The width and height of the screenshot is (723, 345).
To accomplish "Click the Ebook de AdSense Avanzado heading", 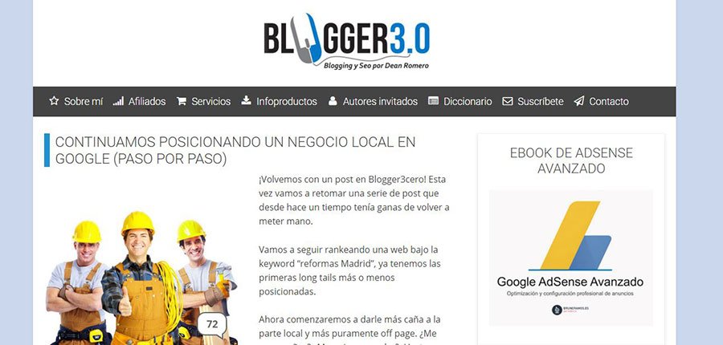I will click(x=571, y=160).
